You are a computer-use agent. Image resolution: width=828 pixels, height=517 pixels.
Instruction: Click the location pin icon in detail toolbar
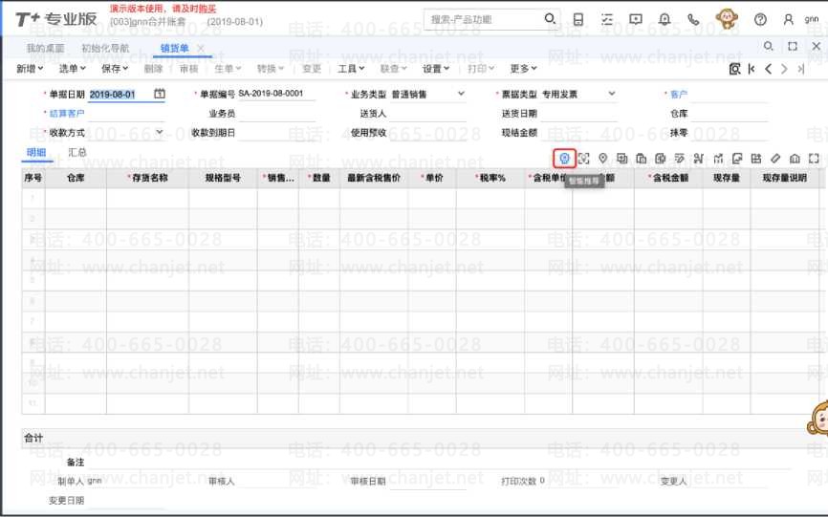(602, 159)
